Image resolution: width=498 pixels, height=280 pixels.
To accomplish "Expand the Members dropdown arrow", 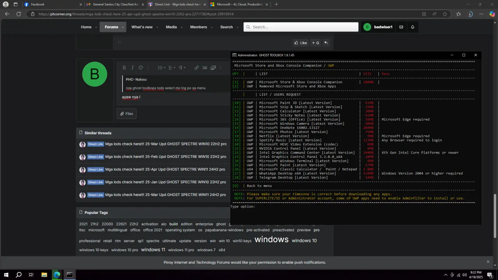I will (x=212, y=27).
